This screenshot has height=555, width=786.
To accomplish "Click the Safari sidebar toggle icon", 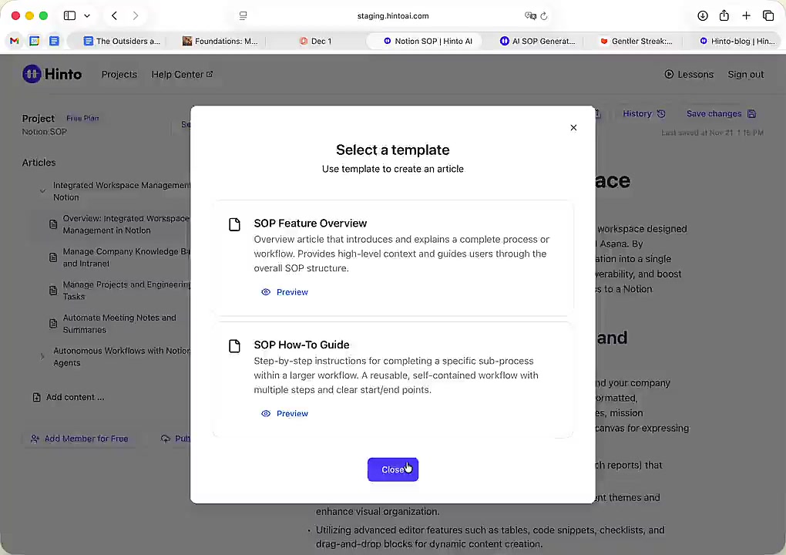I will tap(69, 15).
